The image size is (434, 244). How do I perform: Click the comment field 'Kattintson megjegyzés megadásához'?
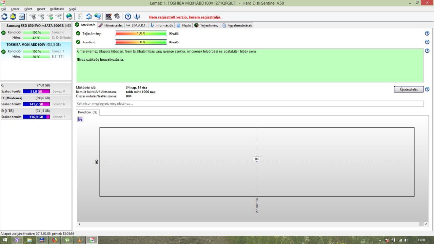(x=250, y=104)
